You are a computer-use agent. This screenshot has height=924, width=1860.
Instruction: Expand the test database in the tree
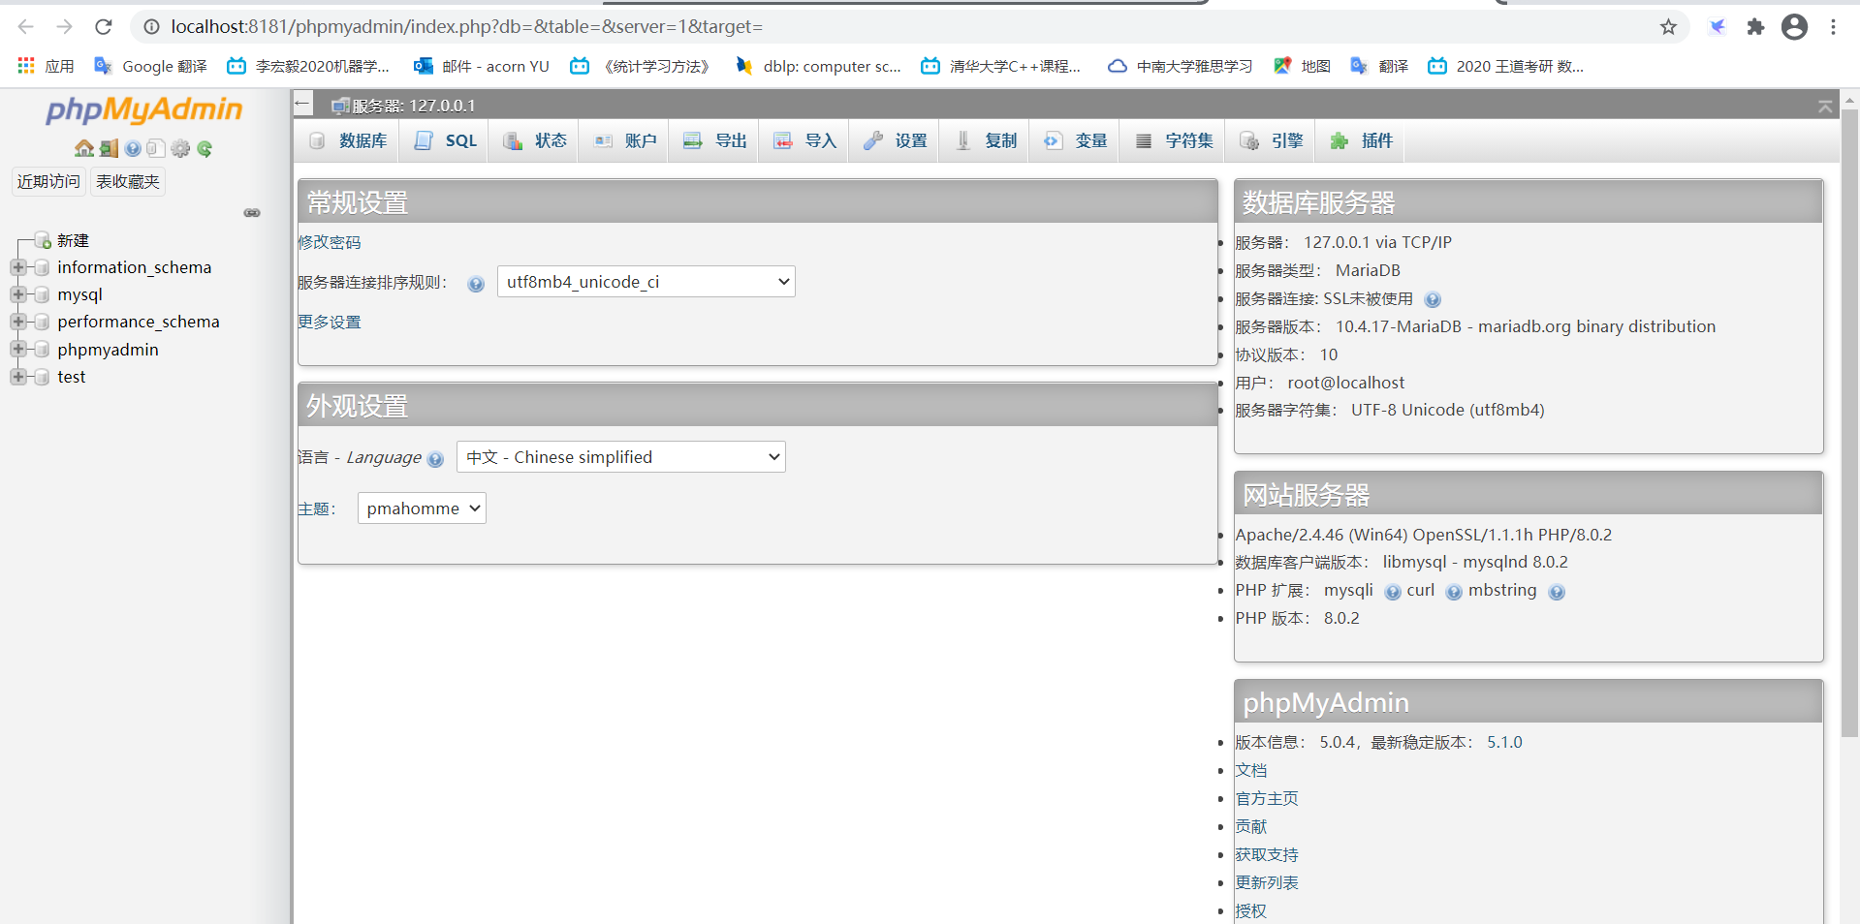coord(18,377)
